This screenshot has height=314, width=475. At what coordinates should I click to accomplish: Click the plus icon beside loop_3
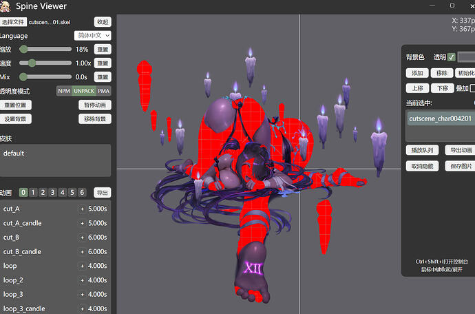coord(83,294)
